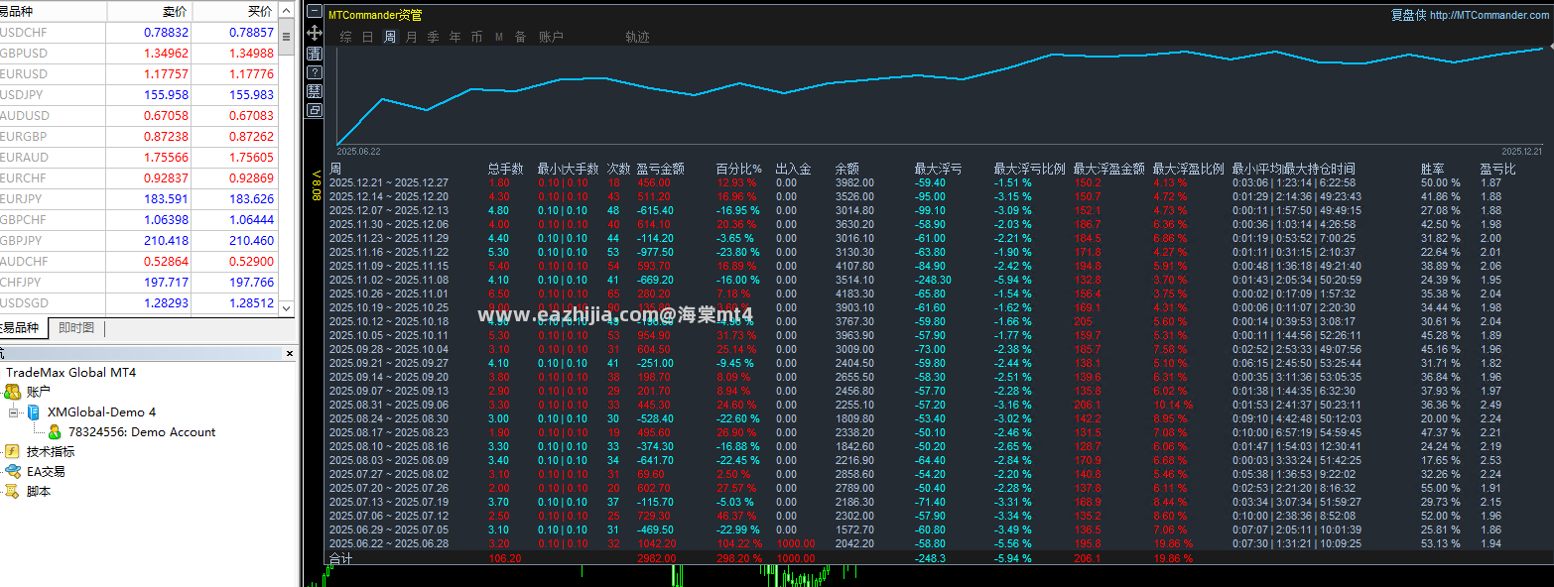Collapse the MTCommander panel with the minus icon
1554x587 pixels.
(x=314, y=13)
